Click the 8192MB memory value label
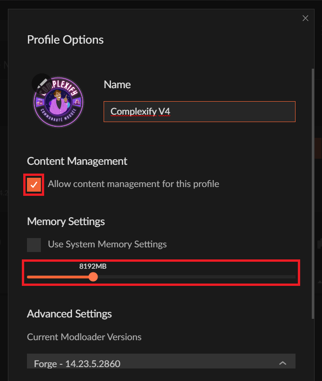Viewport: 322px width, 381px height. point(93,266)
